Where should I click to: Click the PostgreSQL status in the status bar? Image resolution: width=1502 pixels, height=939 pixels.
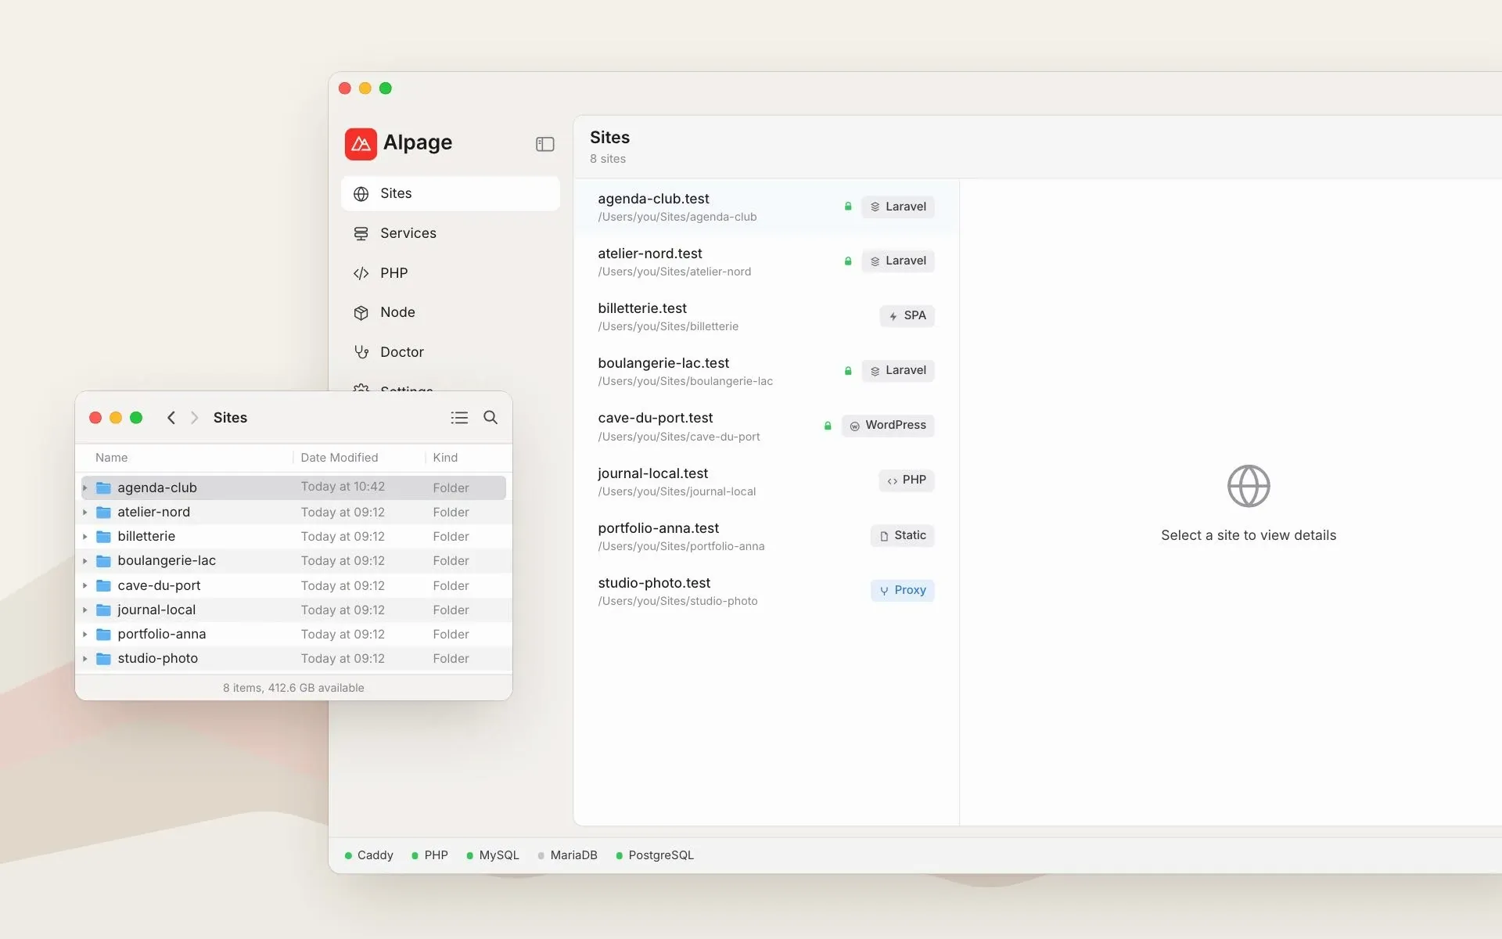coord(655,855)
